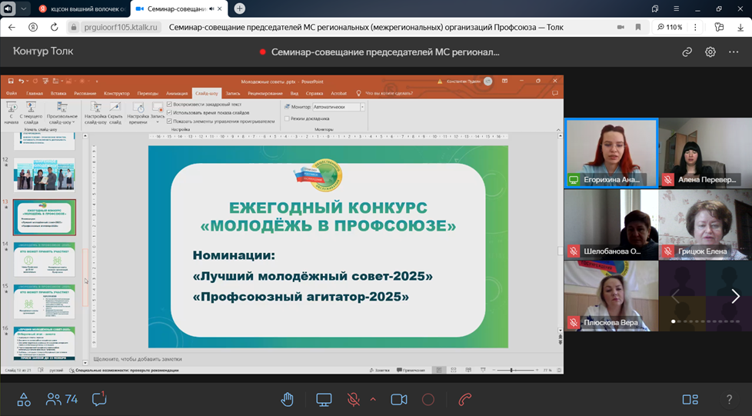Image resolution: width=752 pixels, height=416 pixels.
Task: Select Егорихина participant video tile
Action: click(x=611, y=153)
